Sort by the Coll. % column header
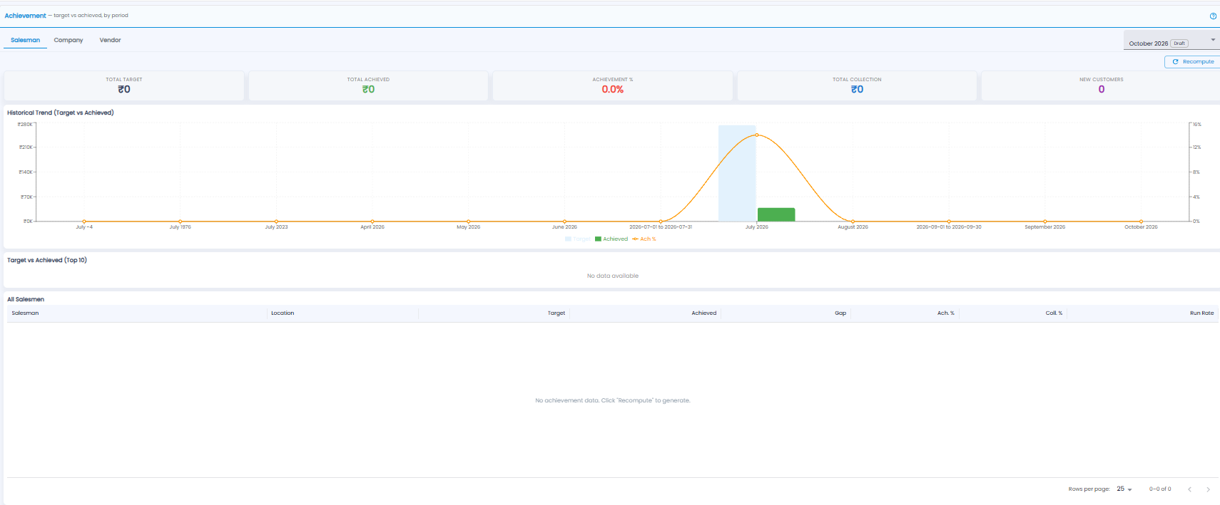 tap(1054, 313)
